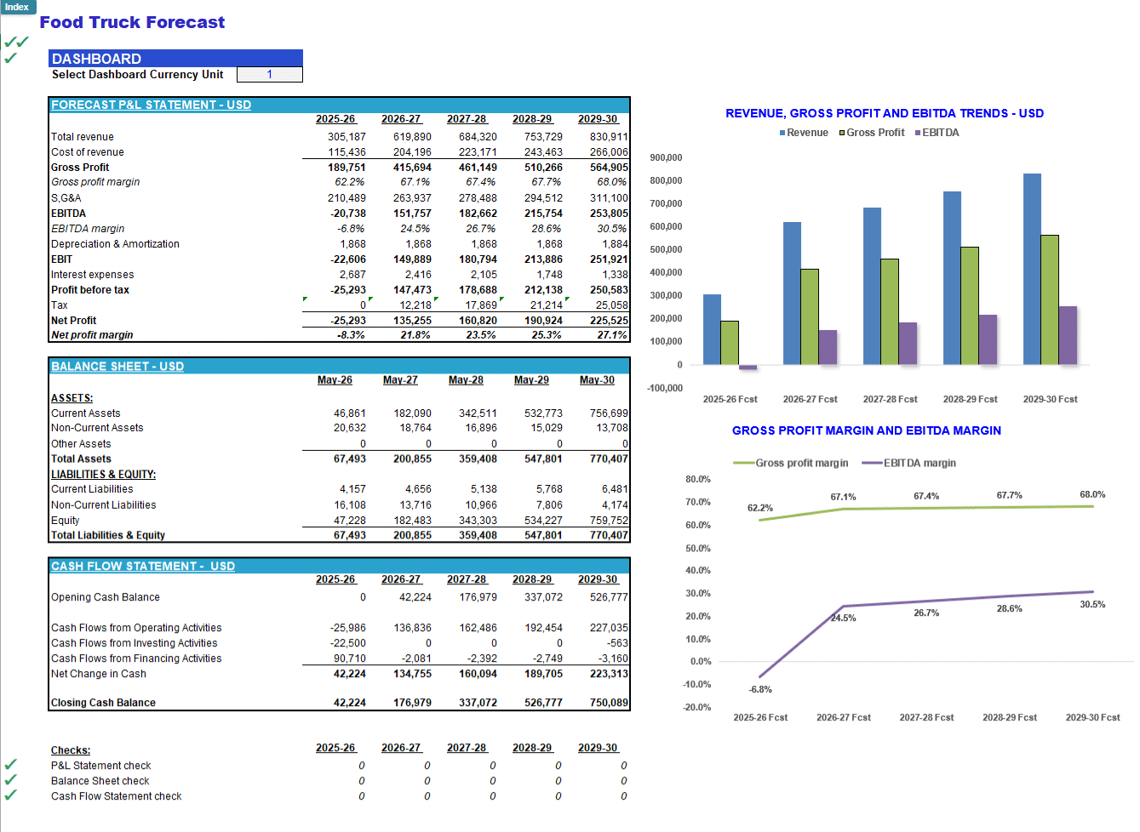1140x832 pixels.
Task: Select the Gross Profit Margin and EBITDA Margin chart title
Action: (x=867, y=430)
